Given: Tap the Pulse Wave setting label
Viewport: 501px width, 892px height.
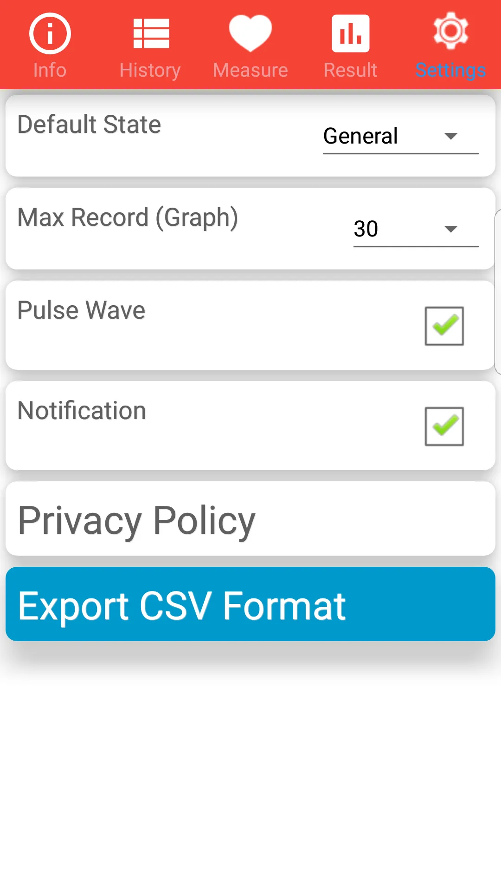Looking at the screenshot, I should 81,310.
